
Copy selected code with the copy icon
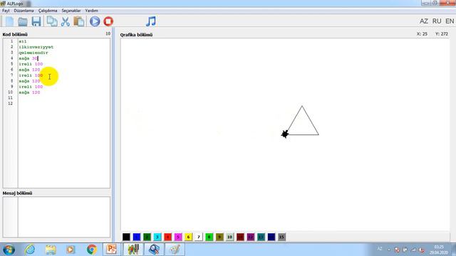click(x=52, y=21)
